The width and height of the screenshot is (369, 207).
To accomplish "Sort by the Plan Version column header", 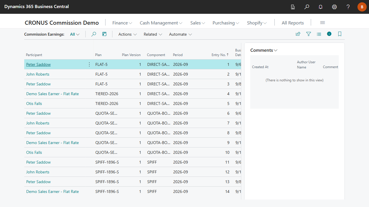I will click(131, 55).
